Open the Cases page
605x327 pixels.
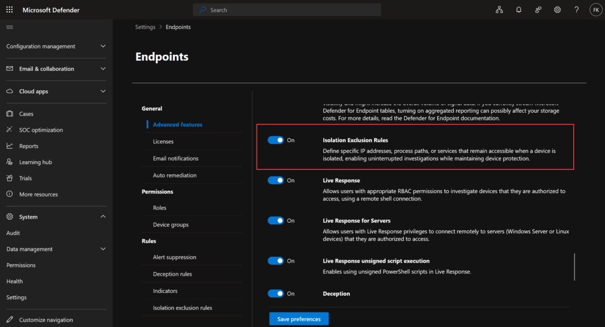[26, 114]
